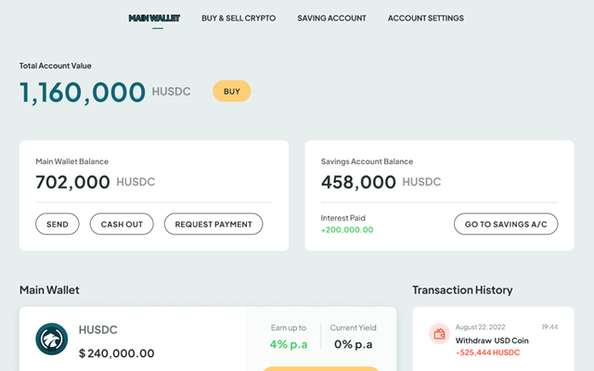Click the HUSDC eagle coin icon
Image resolution: width=594 pixels, height=371 pixels.
(52, 339)
